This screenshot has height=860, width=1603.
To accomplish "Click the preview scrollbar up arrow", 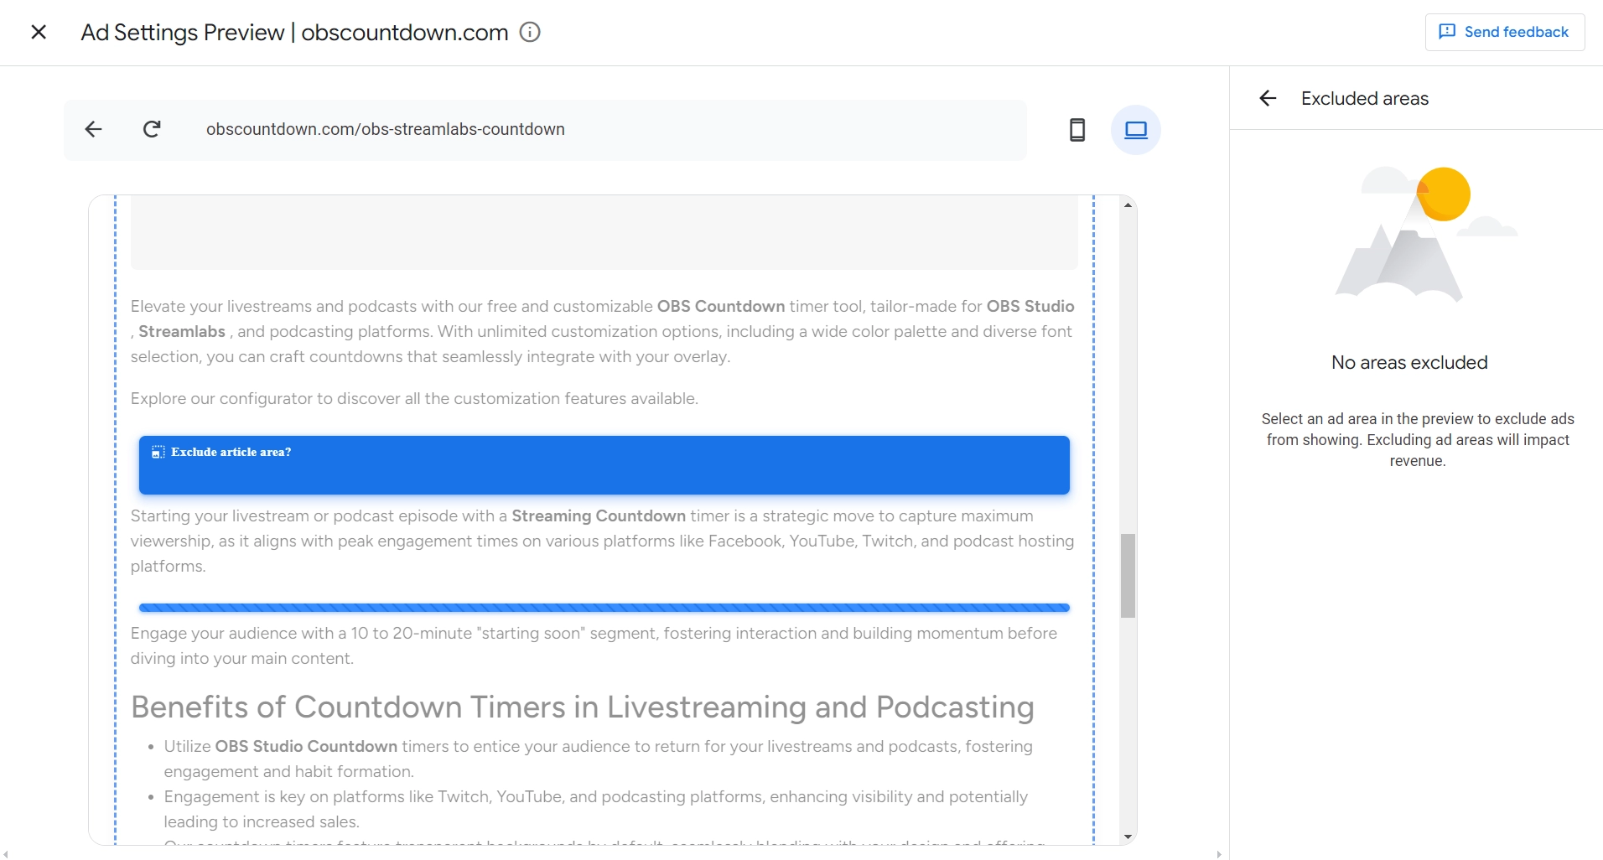I will pyautogui.click(x=1128, y=205).
